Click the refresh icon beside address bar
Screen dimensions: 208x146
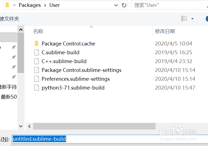(124, 5)
